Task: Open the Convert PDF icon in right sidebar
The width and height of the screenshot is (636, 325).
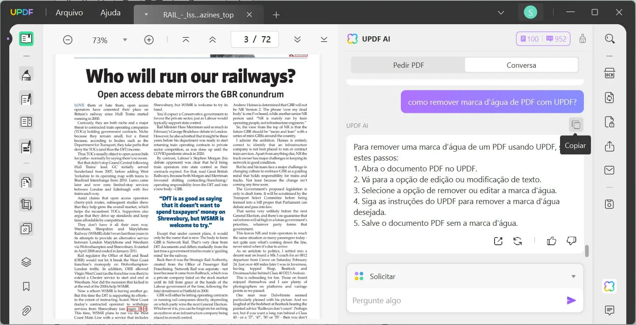Action: point(609,98)
